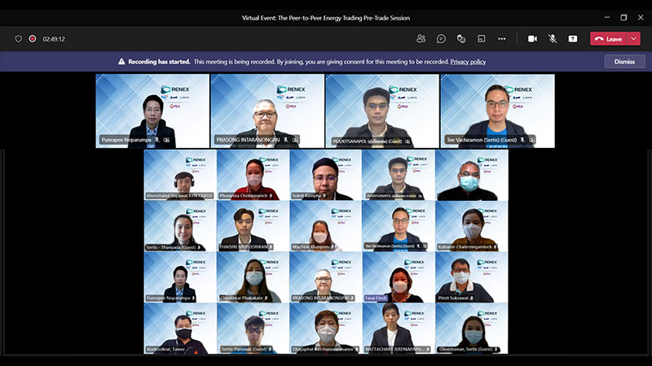Dismiss the recording notification banner

pos(624,61)
